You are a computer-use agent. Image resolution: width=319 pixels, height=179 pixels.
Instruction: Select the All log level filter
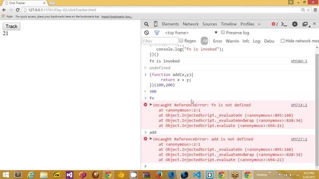click(x=204, y=41)
